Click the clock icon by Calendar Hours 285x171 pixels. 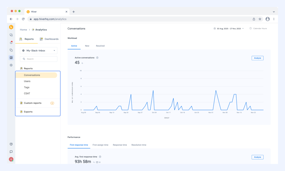[x=250, y=28]
